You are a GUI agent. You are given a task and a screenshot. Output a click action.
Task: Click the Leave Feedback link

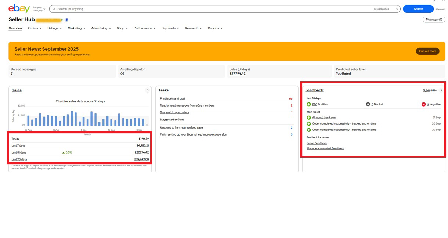[x=317, y=143]
